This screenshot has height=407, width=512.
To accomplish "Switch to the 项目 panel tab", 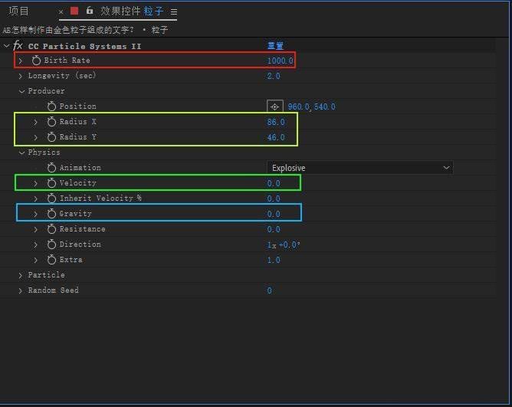I will 18,11.
